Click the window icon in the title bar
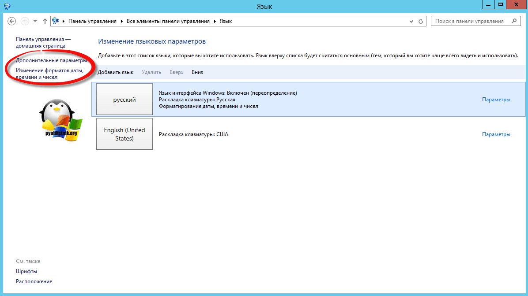 pos(7,6)
